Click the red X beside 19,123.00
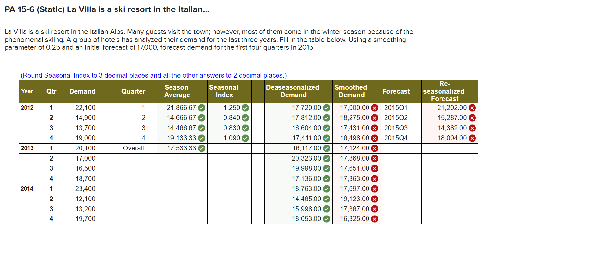Screen dimensions: 592x277 375,199
